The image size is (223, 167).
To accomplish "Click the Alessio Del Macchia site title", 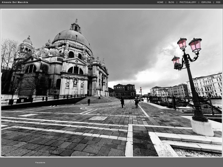I will [x=15, y=2].
